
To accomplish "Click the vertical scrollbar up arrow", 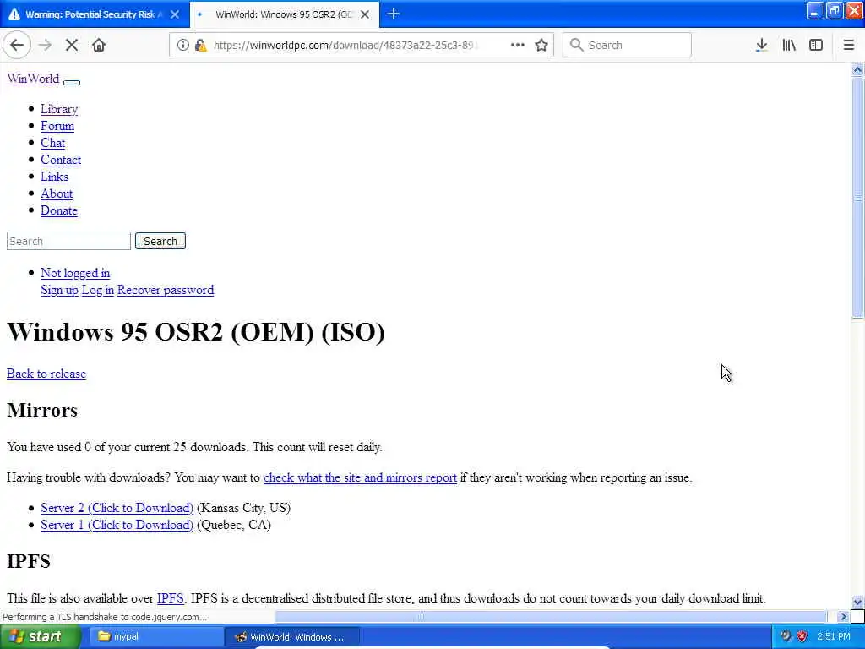I will (857, 69).
